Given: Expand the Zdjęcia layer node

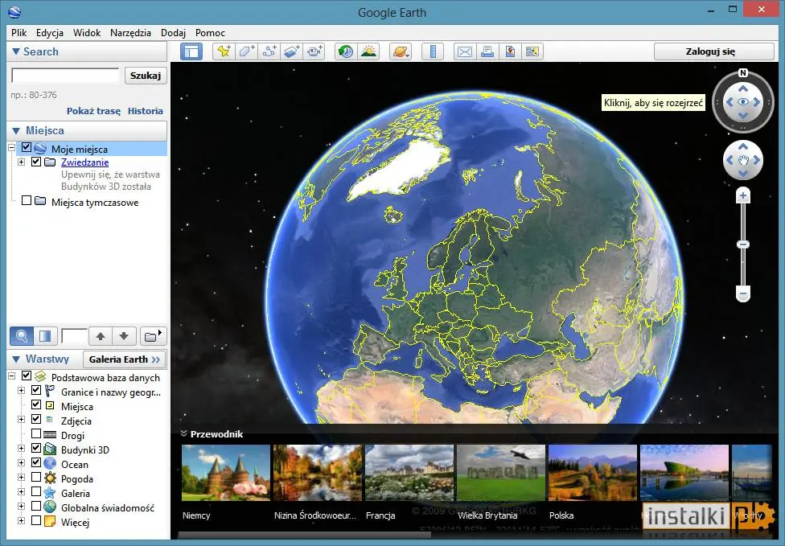Looking at the screenshot, I should [21, 420].
